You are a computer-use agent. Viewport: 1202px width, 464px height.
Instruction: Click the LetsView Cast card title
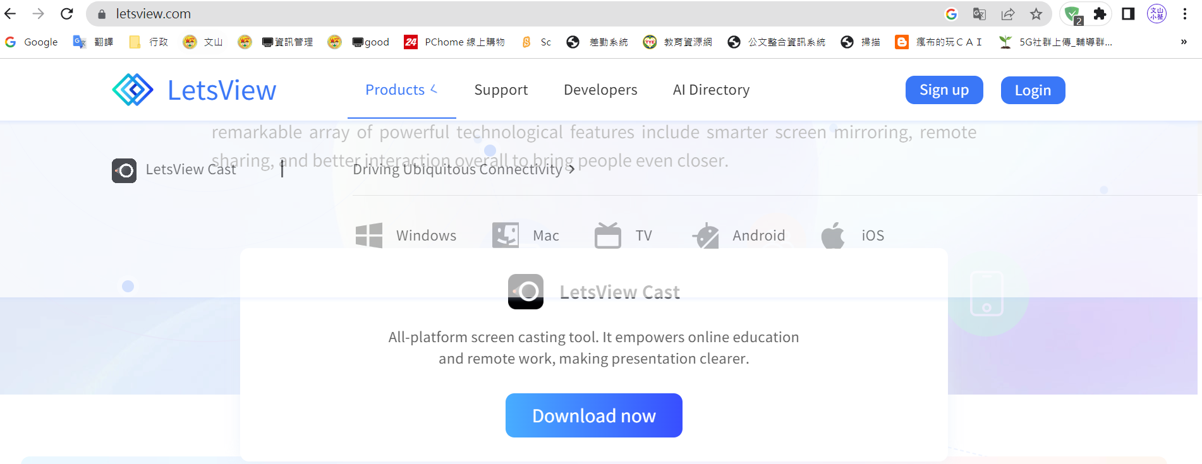pos(619,292)
